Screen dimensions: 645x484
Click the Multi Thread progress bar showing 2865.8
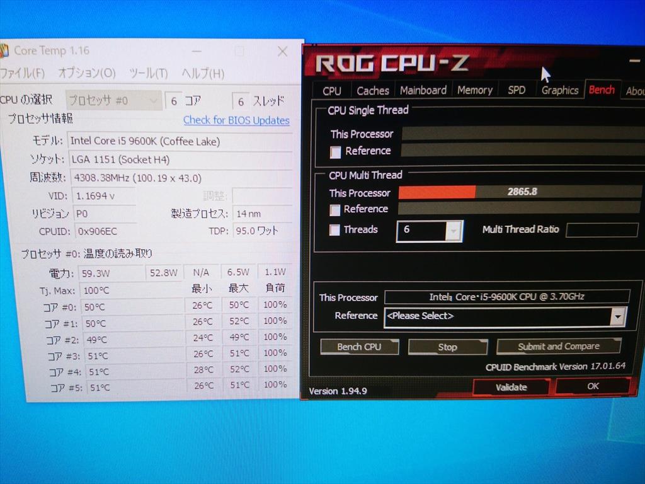(519, 192)
